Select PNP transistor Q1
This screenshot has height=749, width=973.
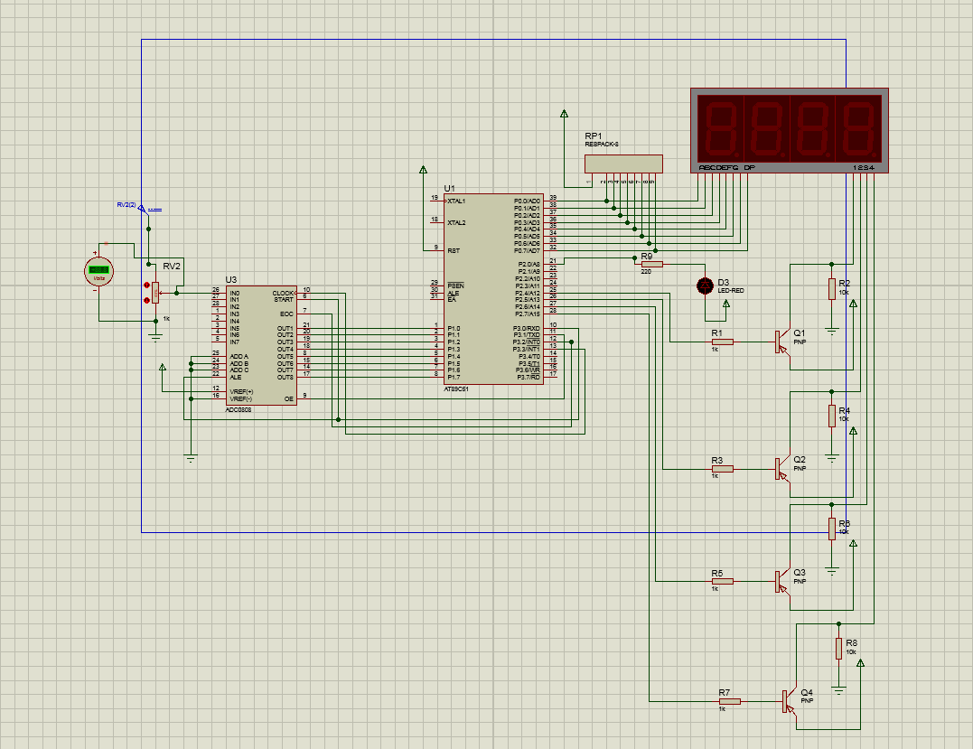[x=782, y=342]
